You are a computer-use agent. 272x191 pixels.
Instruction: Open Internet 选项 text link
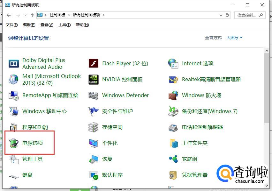(198, 63)
